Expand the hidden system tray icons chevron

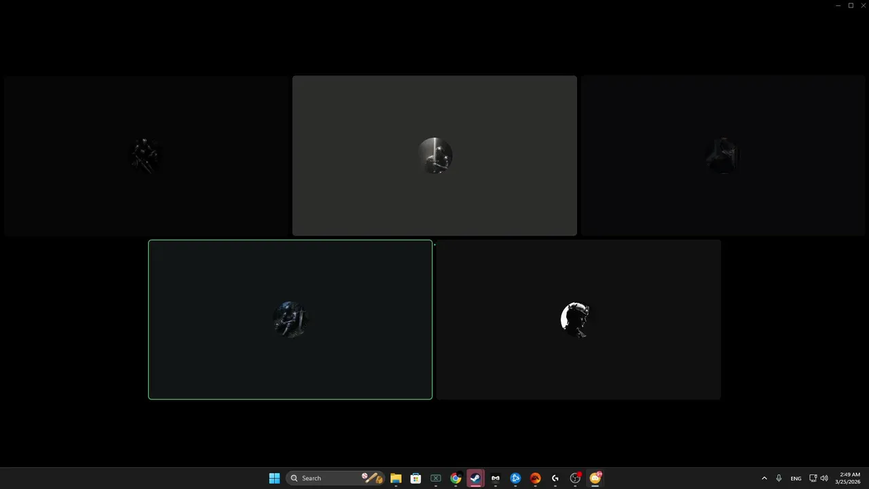tap(764, 478)
